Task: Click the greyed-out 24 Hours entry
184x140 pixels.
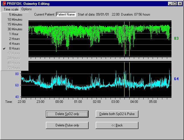Action: pos(15,58)
